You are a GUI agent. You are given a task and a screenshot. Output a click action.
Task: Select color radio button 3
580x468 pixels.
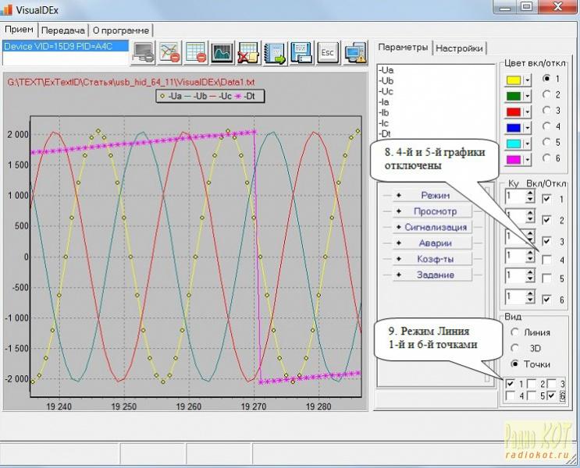[547, 111]
